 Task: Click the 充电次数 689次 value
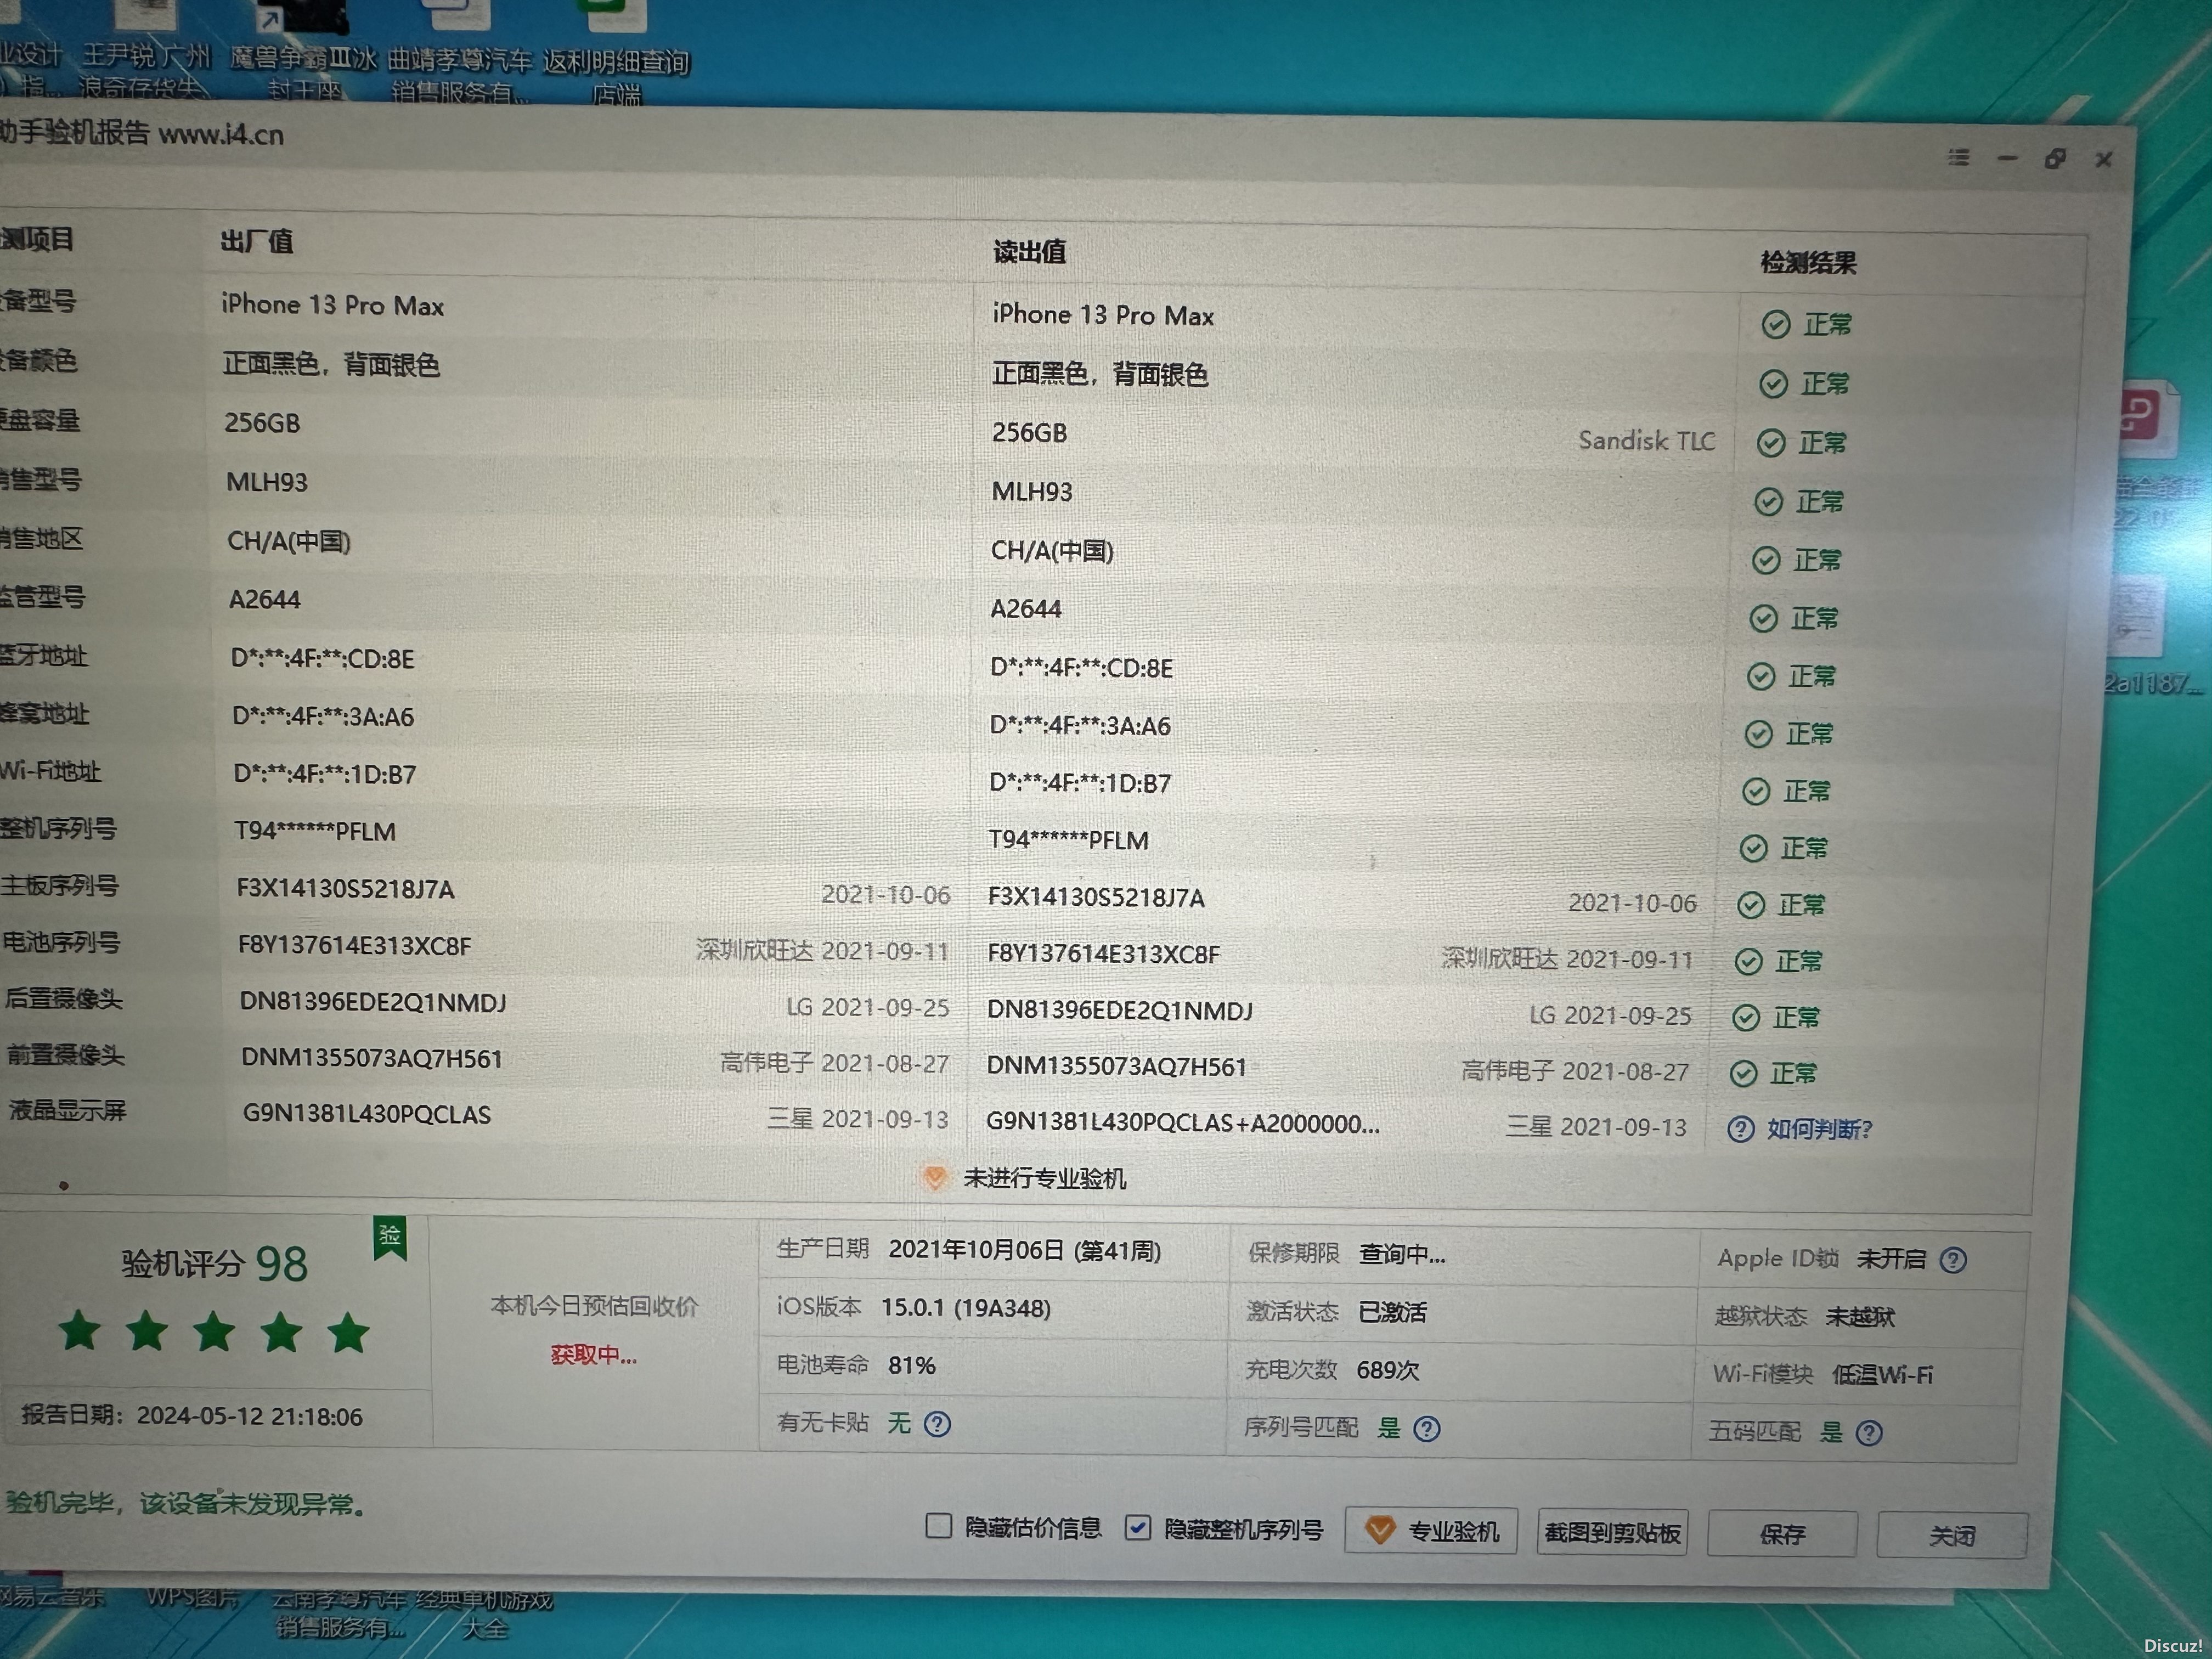point(1387,1370)
